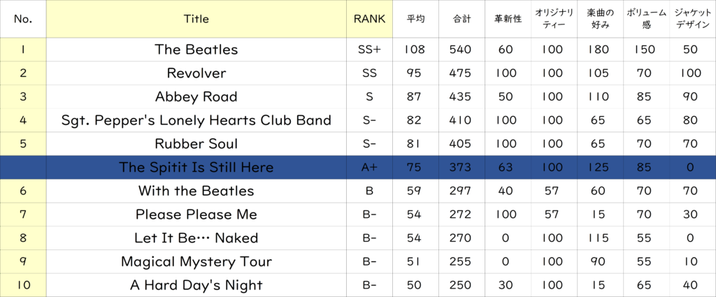716x297 pixels.
Task: Click the 革新性 column header
Action: pos(506,20)
